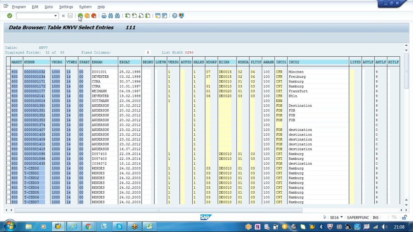Check the row checkbox for customer 0000100016
This screenshot has height=232, width=413.
8,101
